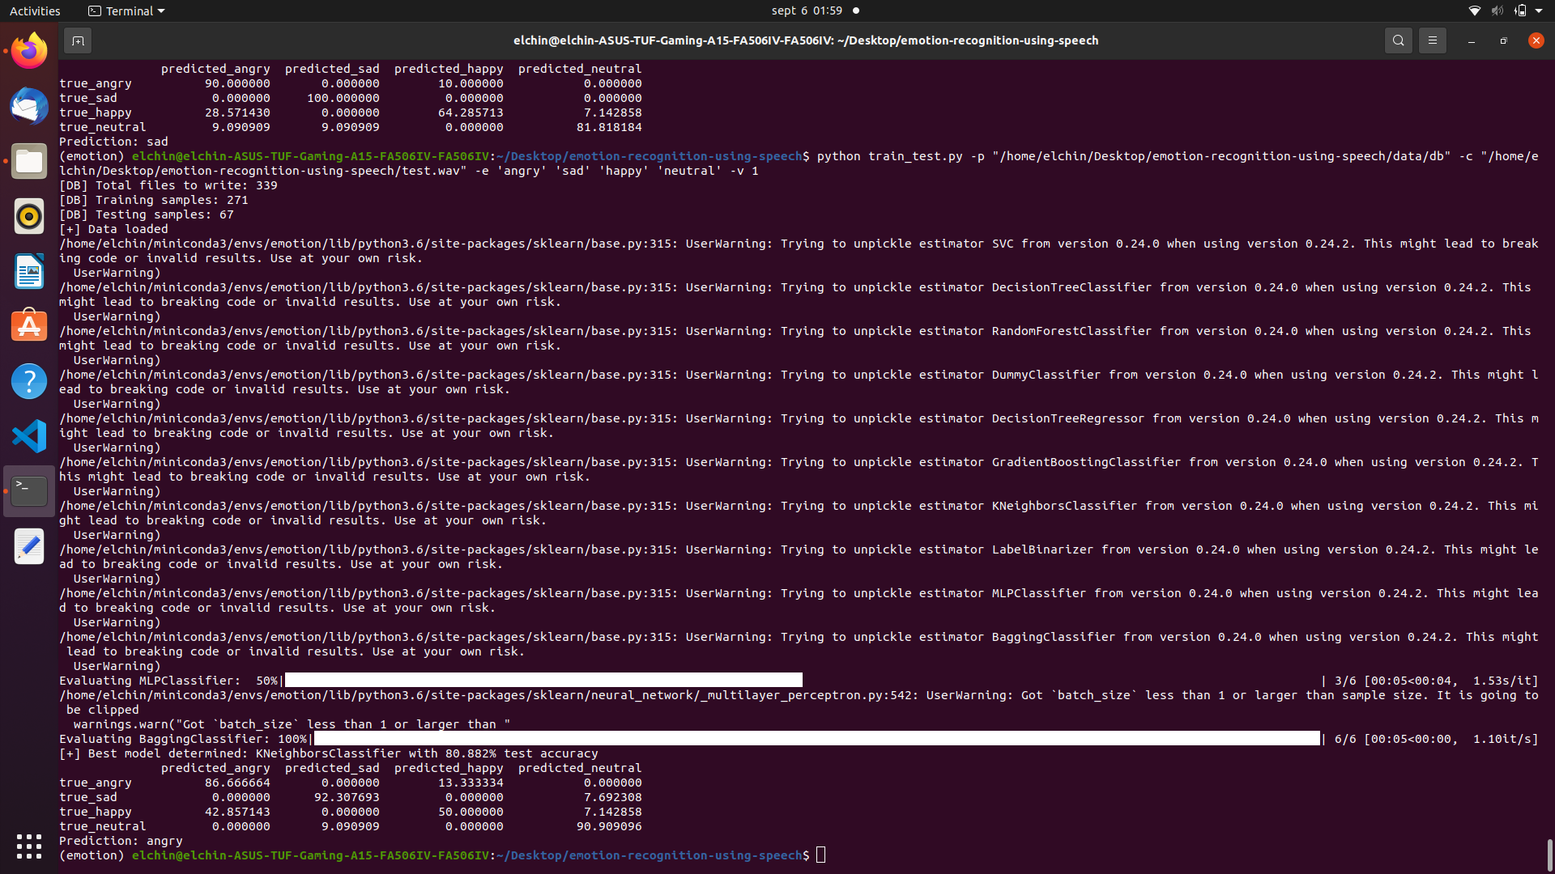Open the Help icon in dock

pos(29,381)
